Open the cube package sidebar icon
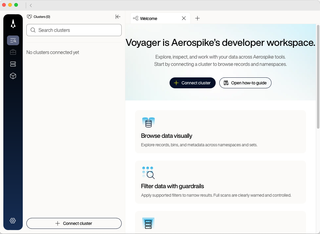This screenshot has width=320, height=234. coord(13,76)
